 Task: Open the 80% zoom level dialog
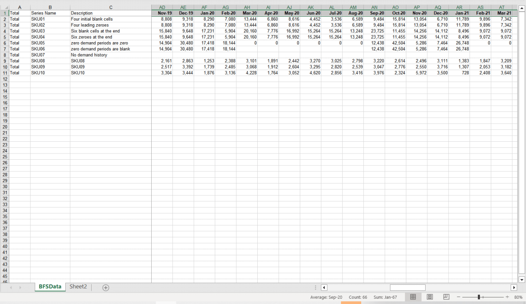click(x=518, y=297)
